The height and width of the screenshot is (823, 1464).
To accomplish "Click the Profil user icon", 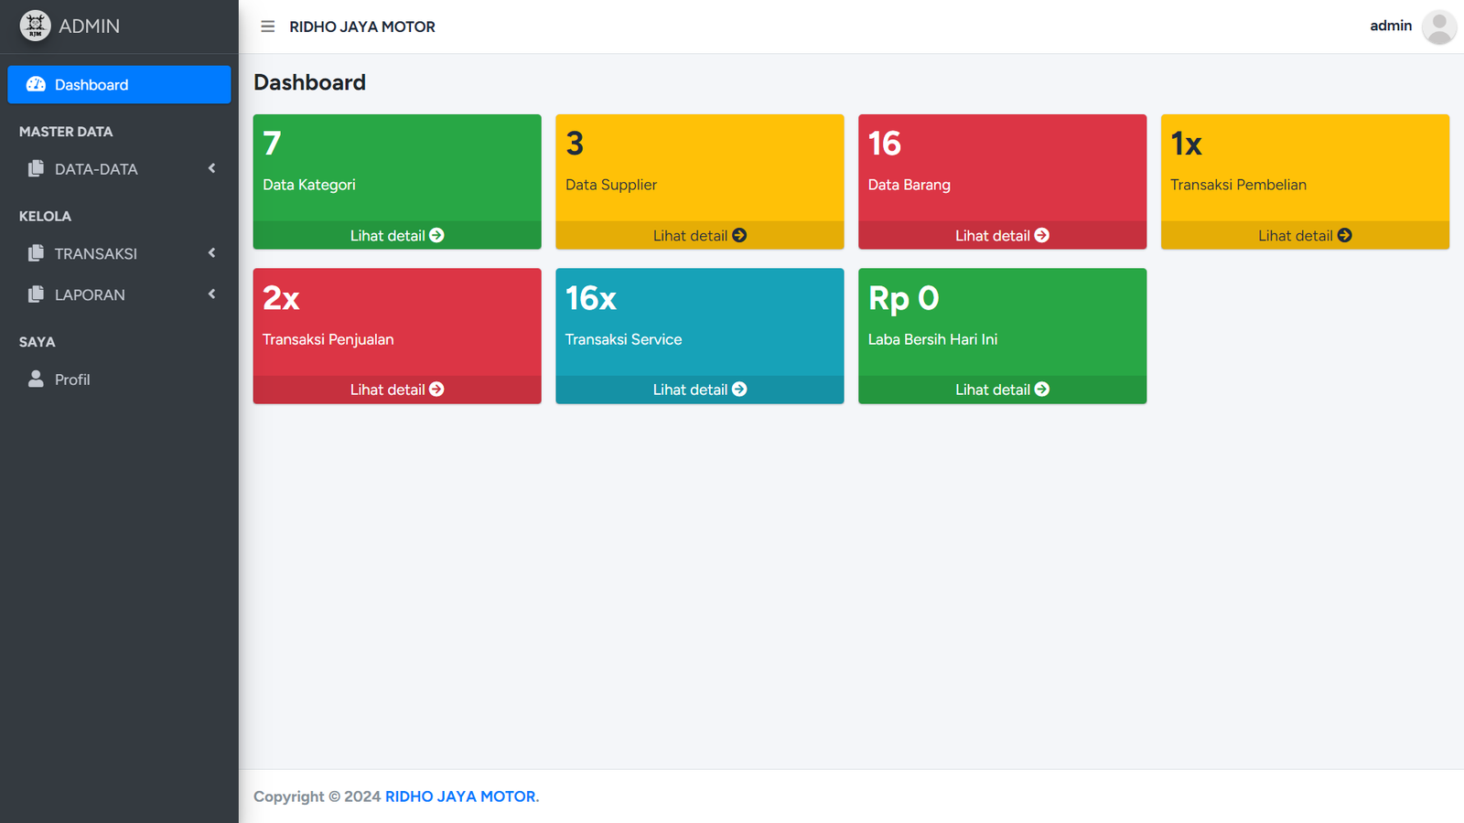I will [36, 379].
